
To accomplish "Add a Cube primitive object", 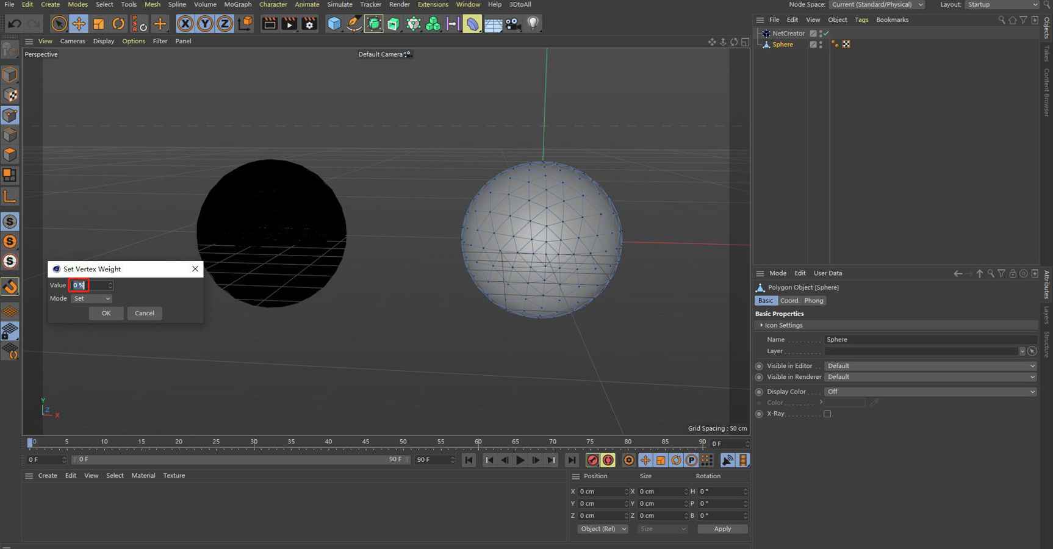I will click(334, 24).
